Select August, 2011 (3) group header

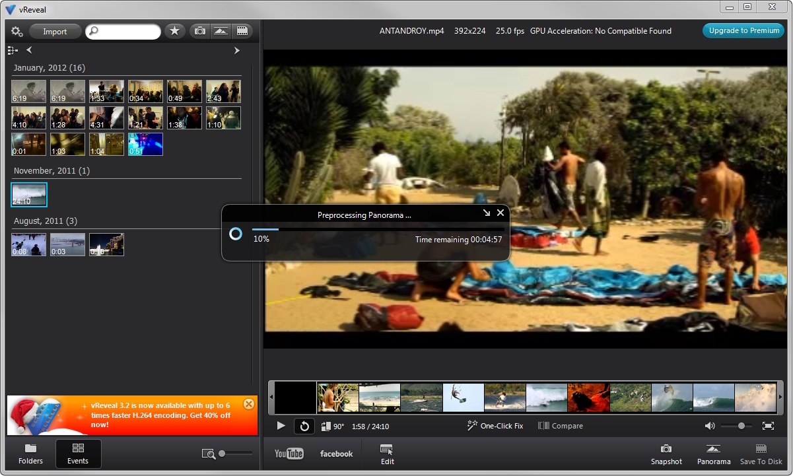click(x=46, y=221)
